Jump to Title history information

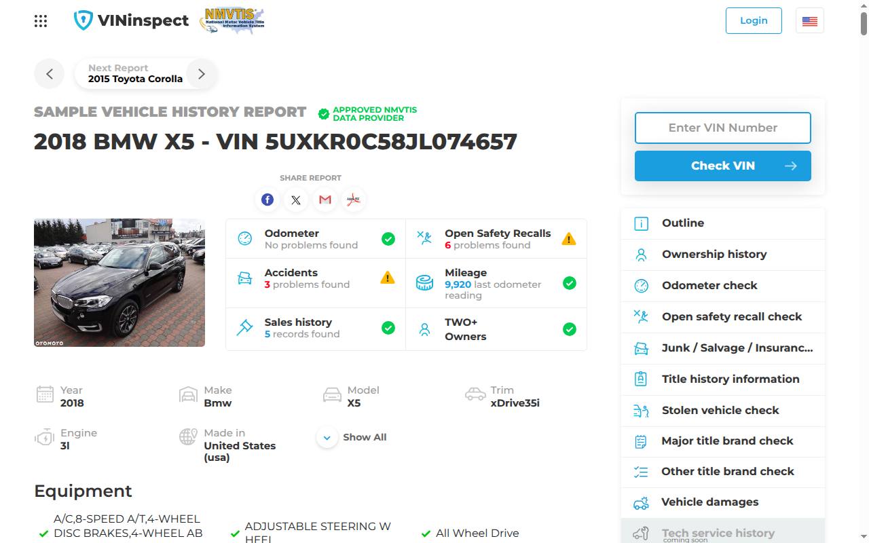[x=723, y=379]
